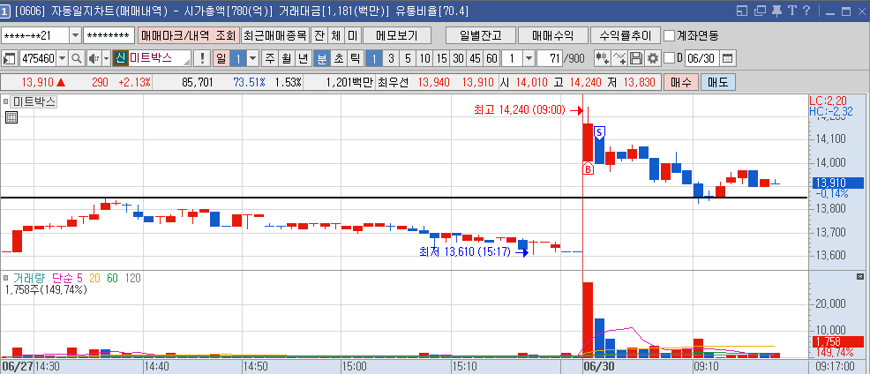Select the 월 monthly chart toggle
The image size is (870, 374).
(x=286, y=58)
